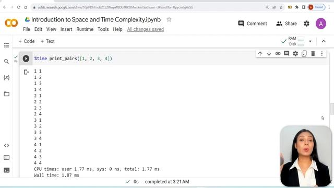The width and height of the screenshot is (334, 188).
Task: Open Chrome three-dot menu
Action: (x=329, y=7)
